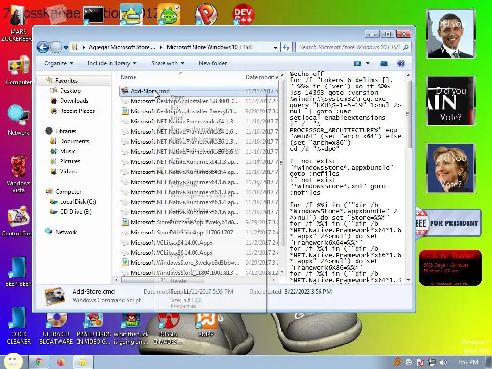Click the Forward navigation arrow in Explorer
Screen dimensions: 492x369
[x=57, y=48]
